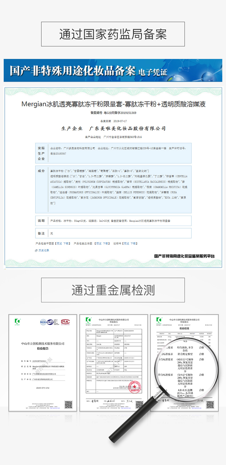This screenshot has width=226, height=465.
Task: Click the 产品规格 specification text
Action: 110,221
